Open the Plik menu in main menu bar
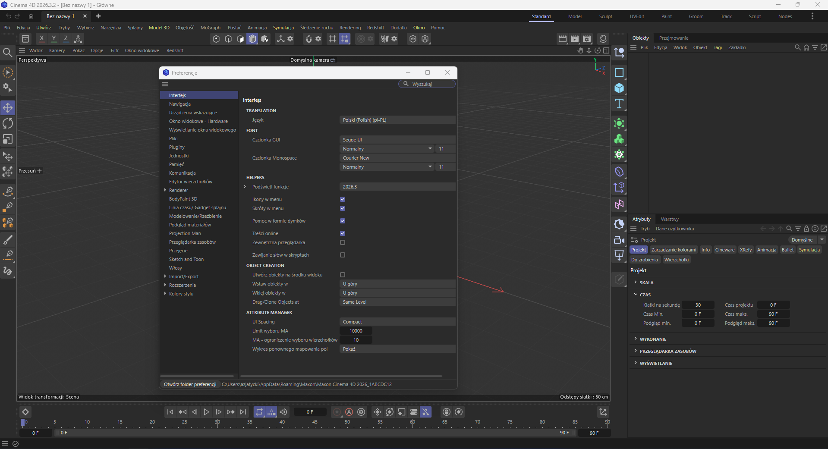This screenshot has width=828, height=449. click(7, 28)
